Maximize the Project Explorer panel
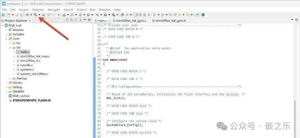This screenshot has width=300, height=138. tap(89, 20)
